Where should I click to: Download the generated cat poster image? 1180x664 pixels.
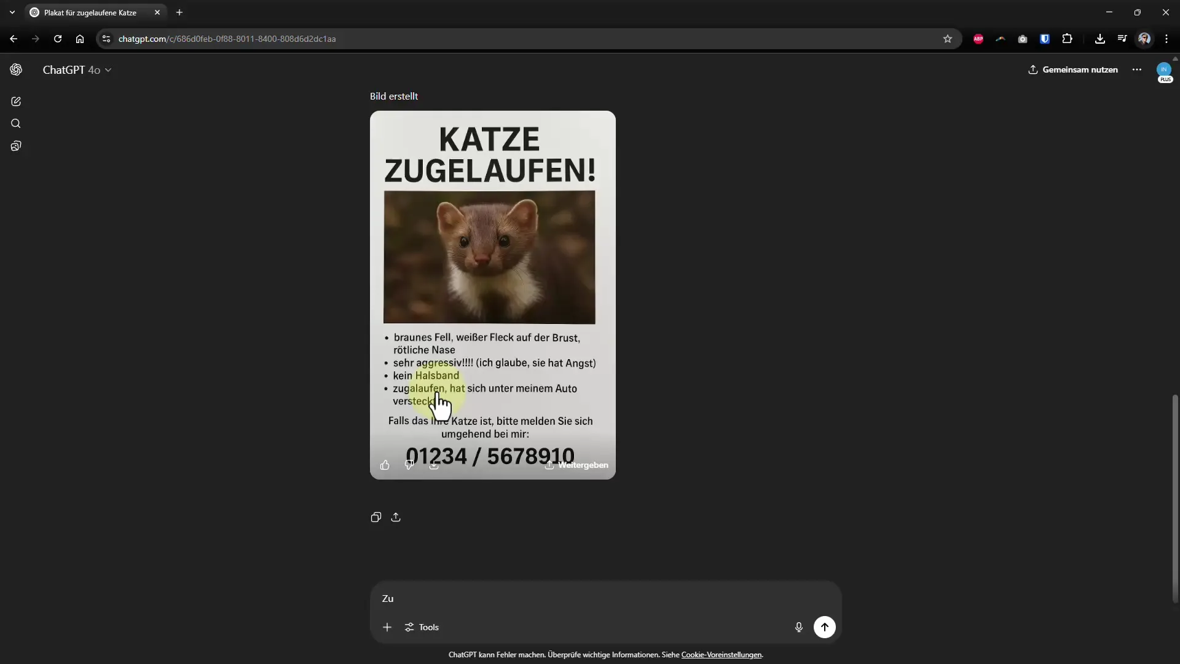(x=434, y=465)
